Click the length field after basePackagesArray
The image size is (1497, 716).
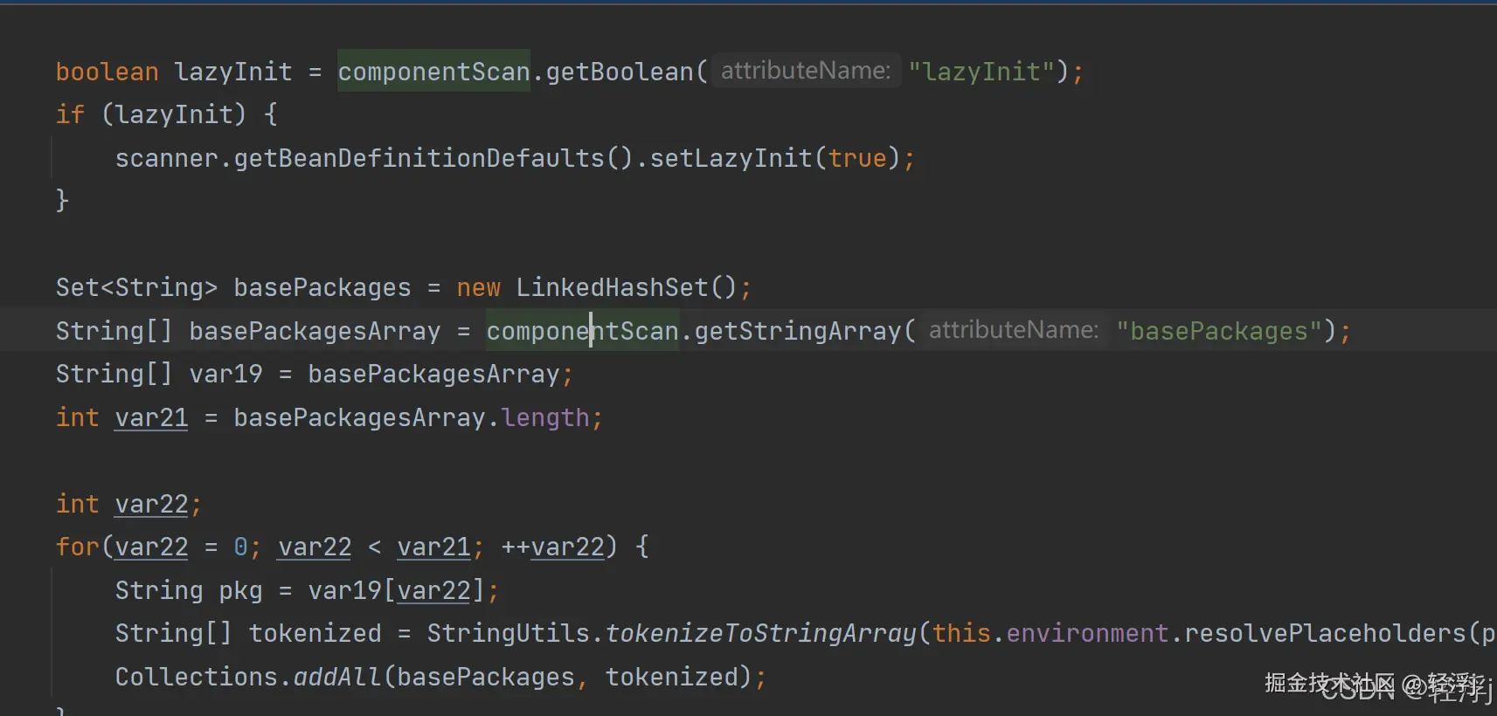[x=545, y=417]
